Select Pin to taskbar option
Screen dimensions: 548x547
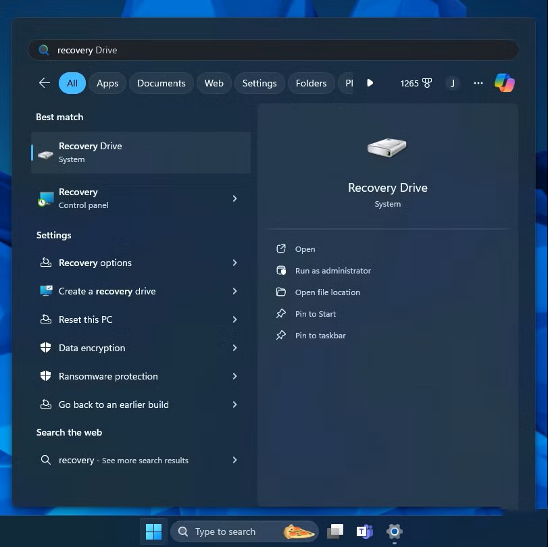point(320,336)
